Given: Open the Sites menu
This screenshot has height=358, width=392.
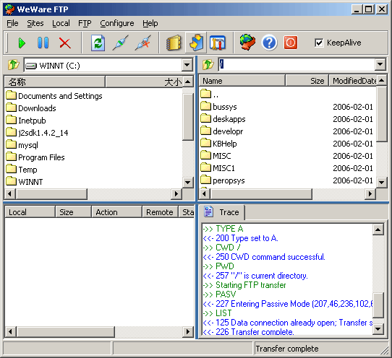Looking at the screenshot, I should (35, 23).
